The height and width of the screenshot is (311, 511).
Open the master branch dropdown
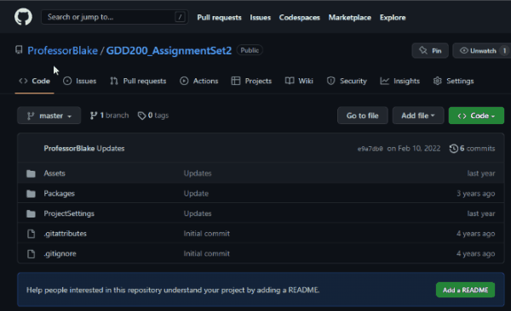[49, 116]
